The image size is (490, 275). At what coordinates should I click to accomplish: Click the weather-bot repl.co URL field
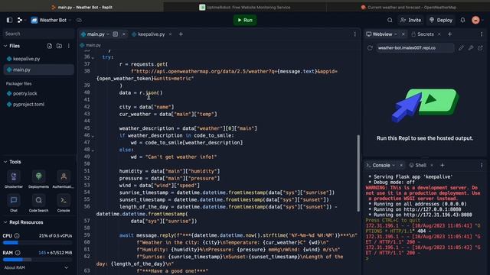pos(415,48)
